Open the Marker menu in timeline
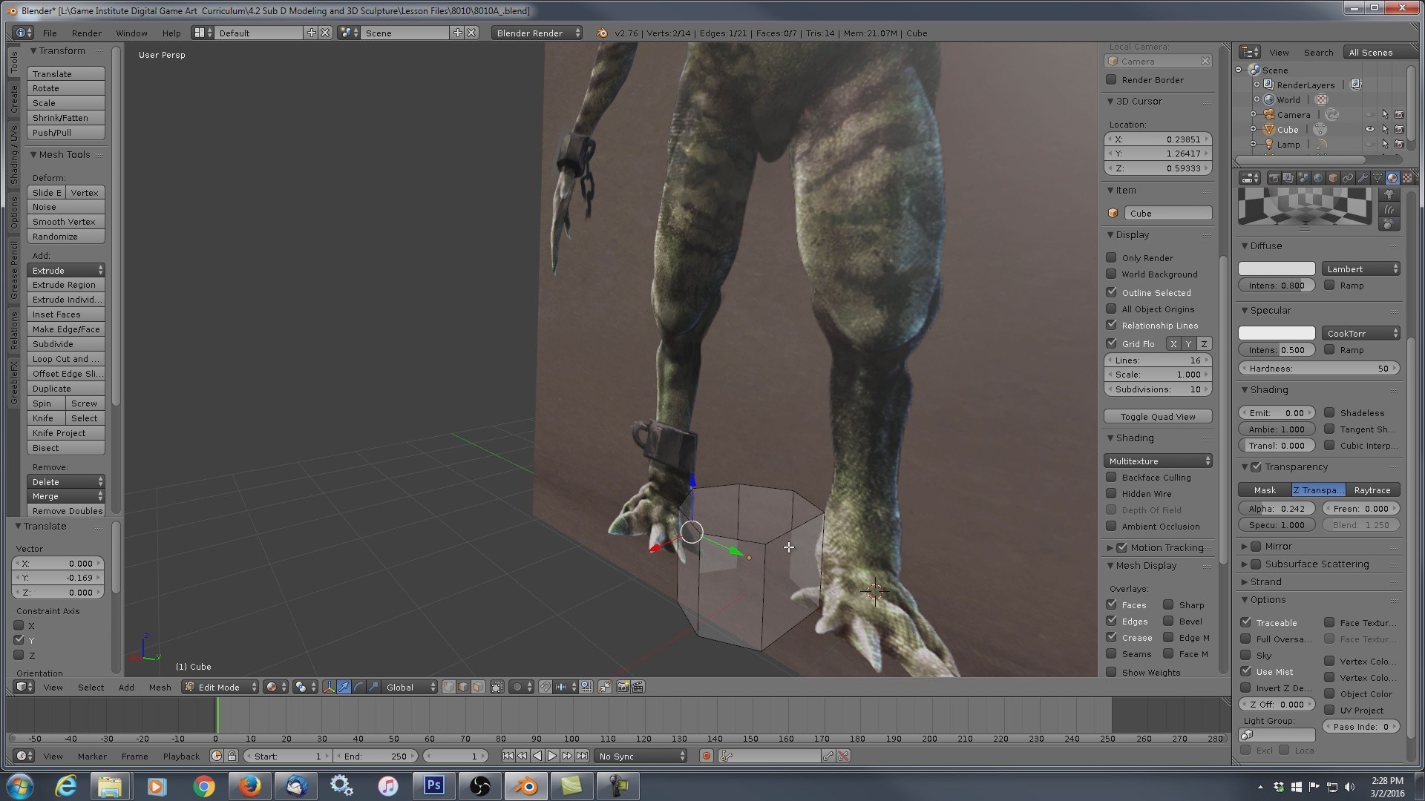 point(92,756)
